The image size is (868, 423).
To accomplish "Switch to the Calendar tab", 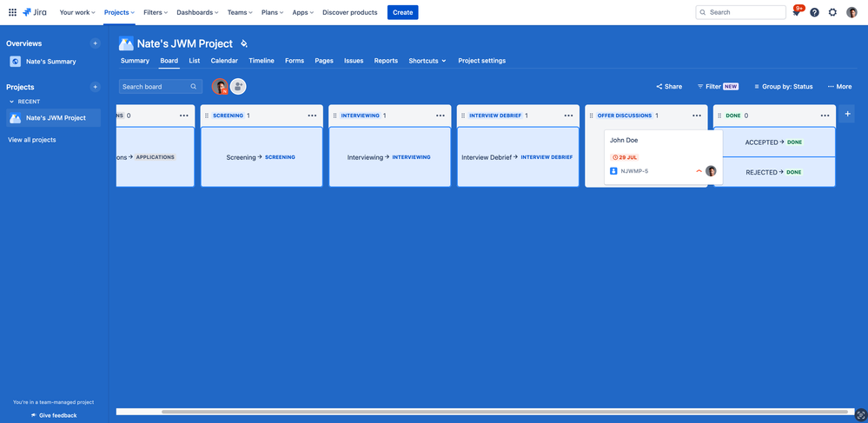I will (224, 61).
